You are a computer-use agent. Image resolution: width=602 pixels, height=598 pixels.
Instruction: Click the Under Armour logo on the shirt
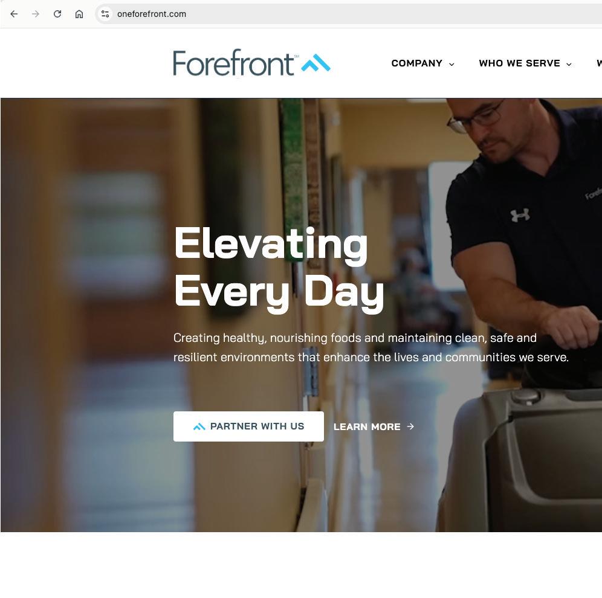pos(520,215)
